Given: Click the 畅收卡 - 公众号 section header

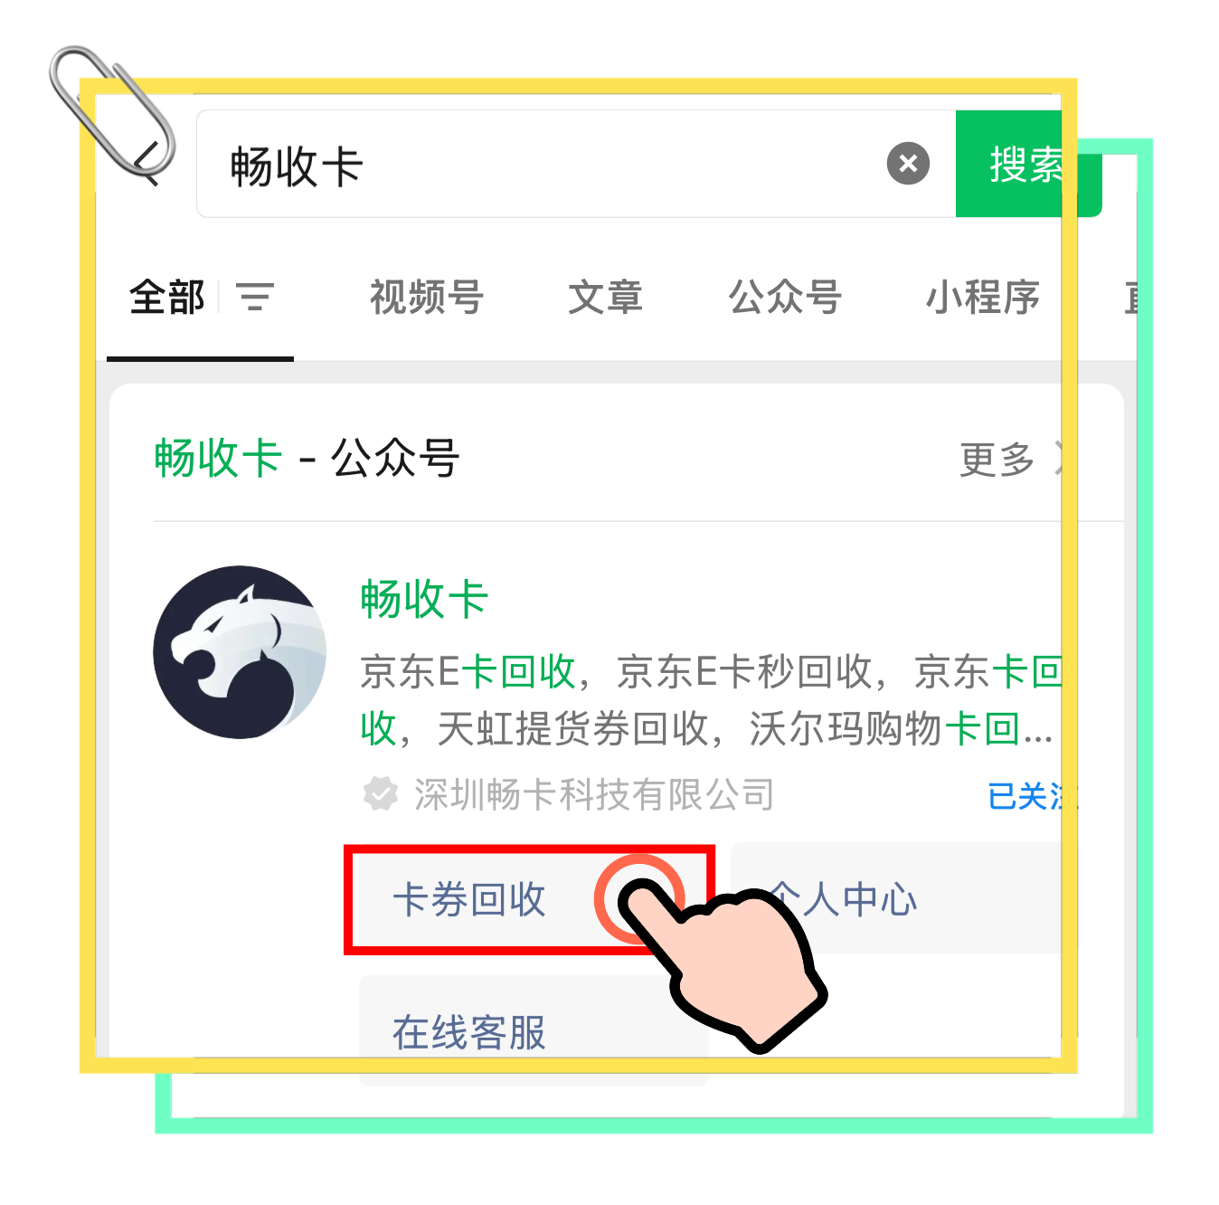Looking at the screenshot, I should pos(307,459).
